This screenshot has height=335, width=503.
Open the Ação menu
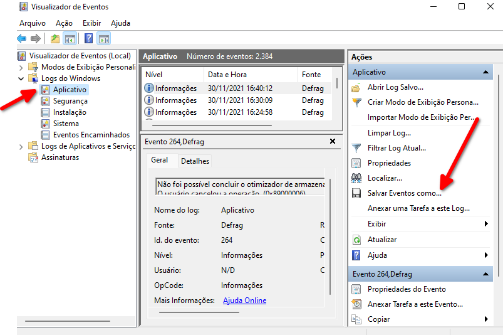(64, 23)
